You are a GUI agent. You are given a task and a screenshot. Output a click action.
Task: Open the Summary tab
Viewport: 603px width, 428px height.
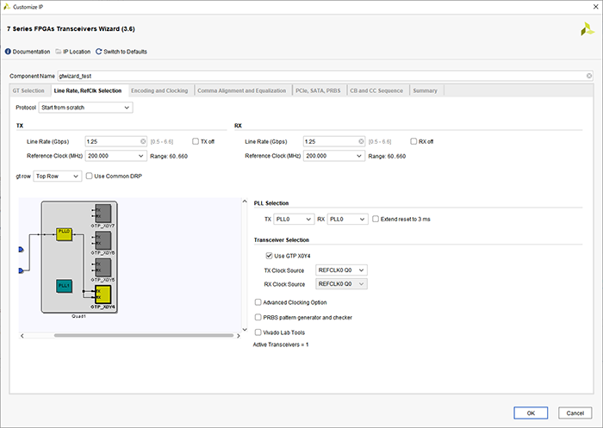(425, 90)
